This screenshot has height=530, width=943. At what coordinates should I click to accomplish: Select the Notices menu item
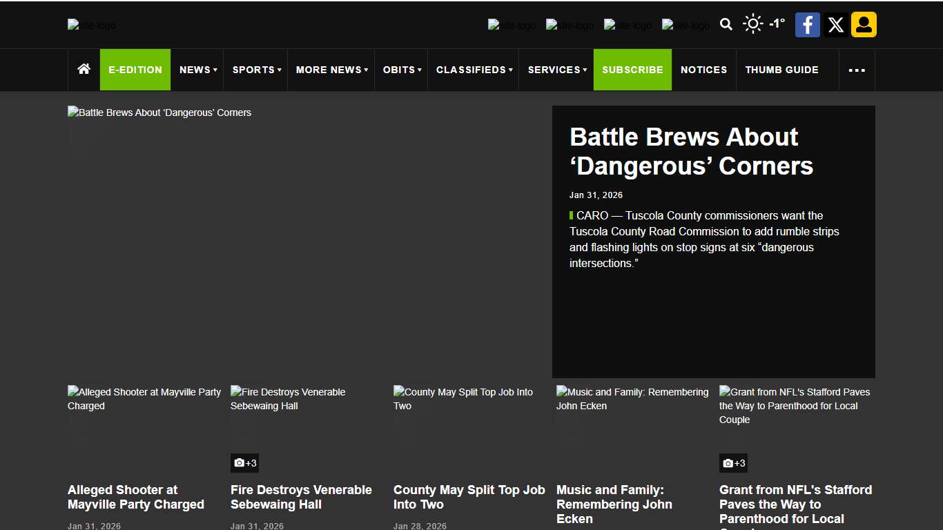coord(703,70)
